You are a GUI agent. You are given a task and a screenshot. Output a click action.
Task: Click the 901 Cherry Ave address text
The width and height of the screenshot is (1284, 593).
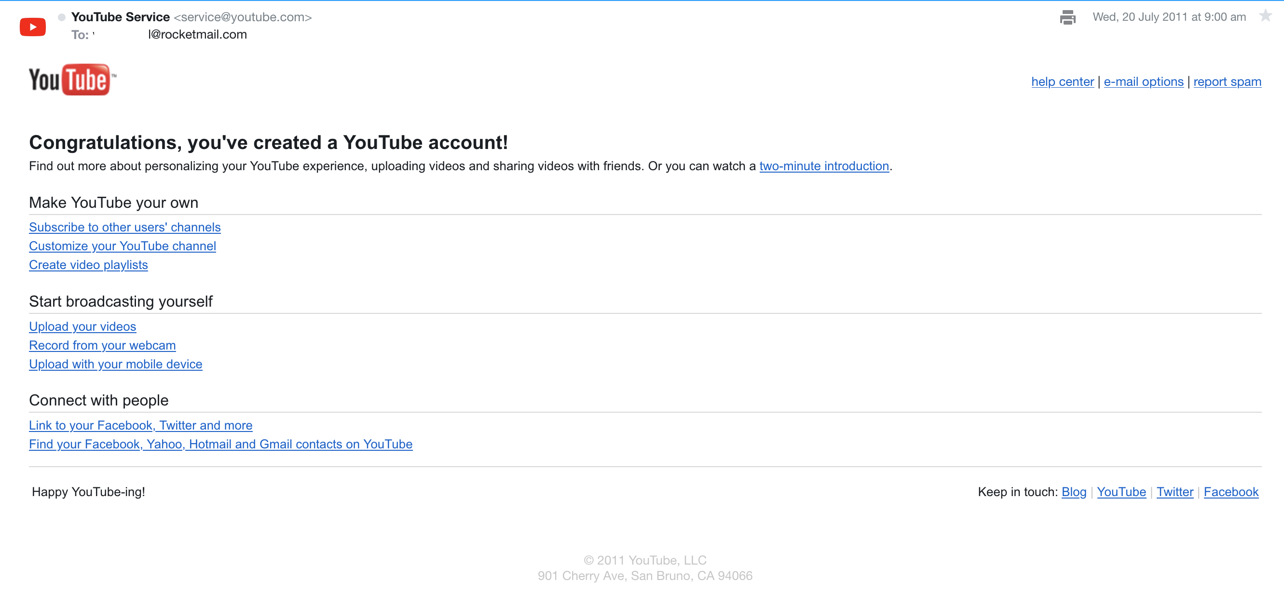pyautogui.click(x=645, y=576)
